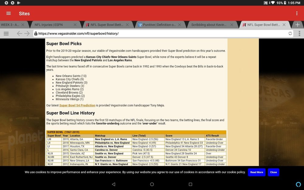The image size is (304, 190).
Task: Select the New Orleans Saints (13) list item
Action: 71,76
